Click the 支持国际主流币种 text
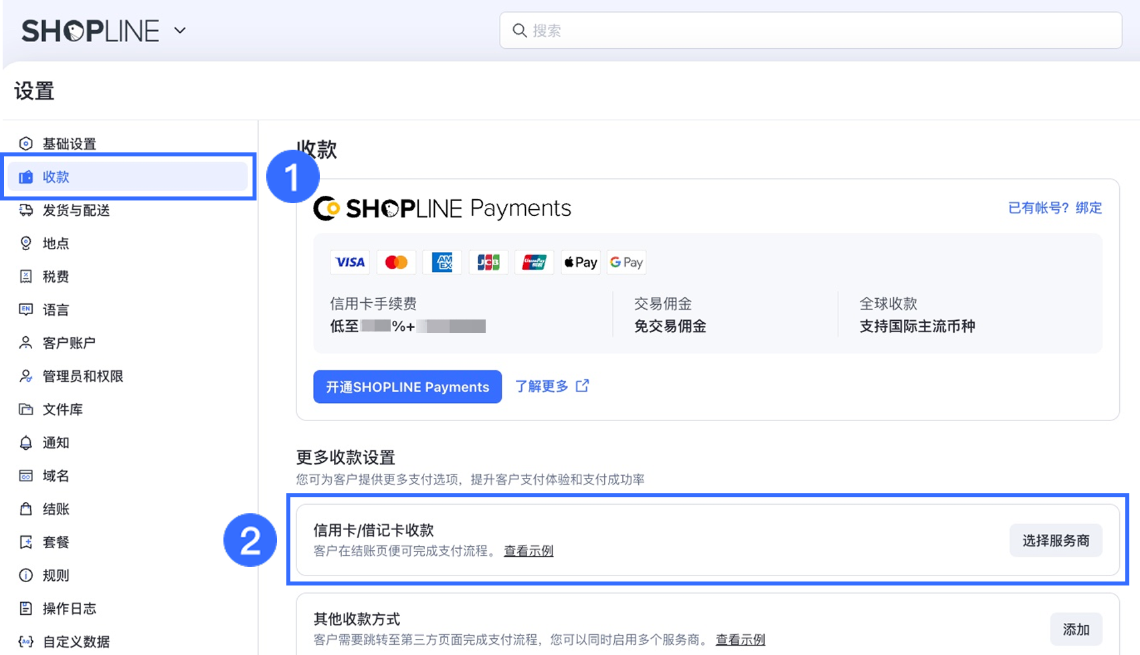 [917, 326]
